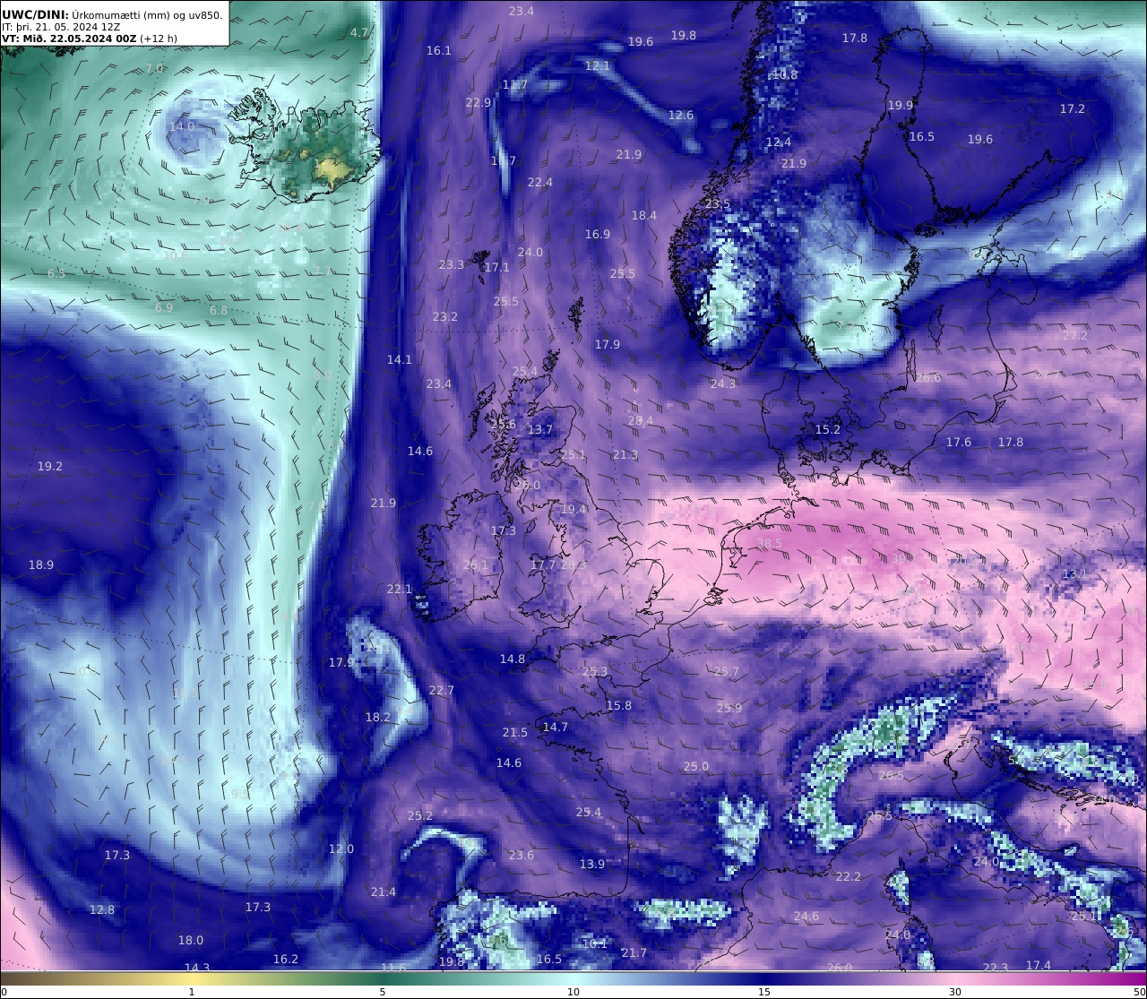1147x999 pixels.
Task: Click the map value "17.4"
Action: (x=1039, y=966)
